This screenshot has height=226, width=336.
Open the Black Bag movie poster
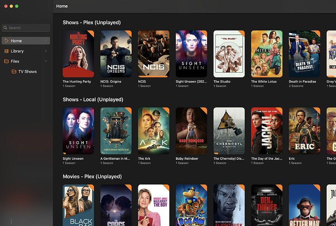pyautogui.click(x=78, y=205)
